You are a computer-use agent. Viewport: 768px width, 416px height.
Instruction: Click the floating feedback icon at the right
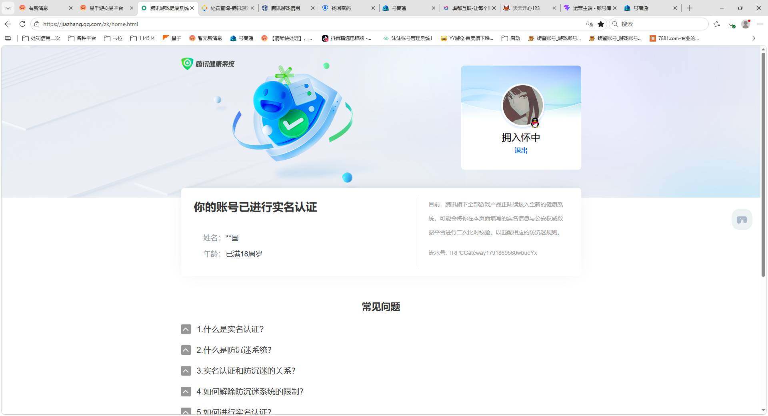[x=742, y=220]
